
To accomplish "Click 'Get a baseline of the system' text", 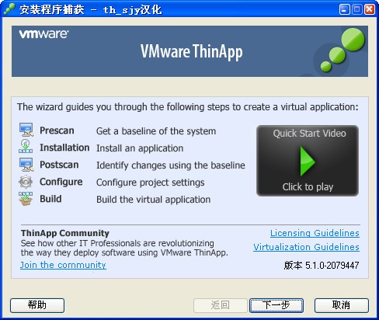I will tap(156, 131).
